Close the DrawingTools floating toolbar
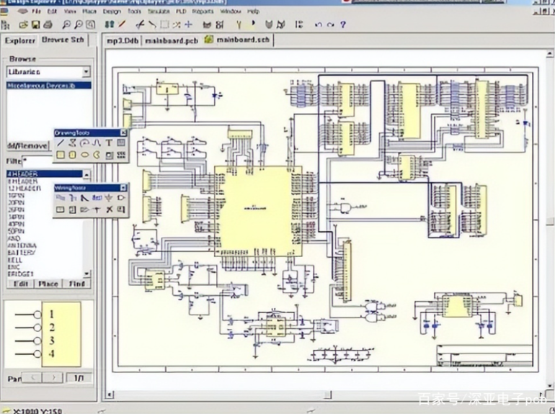Viewport: 555px width, 414px height. [x=123, y=132]
